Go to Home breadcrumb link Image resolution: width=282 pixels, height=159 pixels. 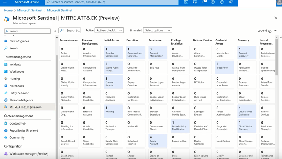coord(8,10)
